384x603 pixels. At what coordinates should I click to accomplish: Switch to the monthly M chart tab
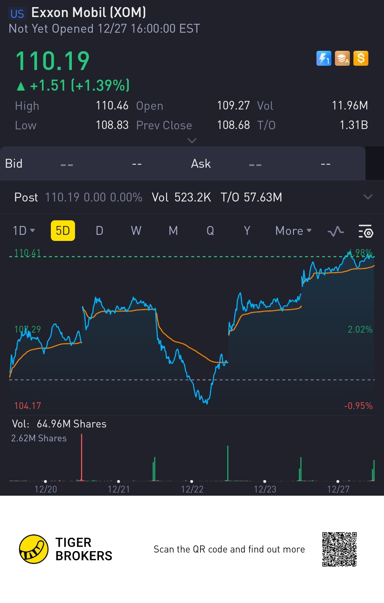[173, 231]
